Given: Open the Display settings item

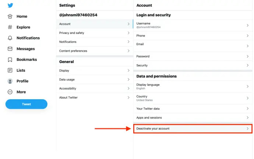Looking at the screenshot, I should click(64, 70).
